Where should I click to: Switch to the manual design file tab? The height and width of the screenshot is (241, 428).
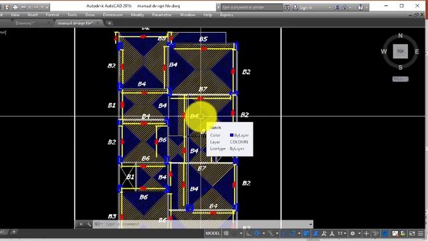point(76,23)
